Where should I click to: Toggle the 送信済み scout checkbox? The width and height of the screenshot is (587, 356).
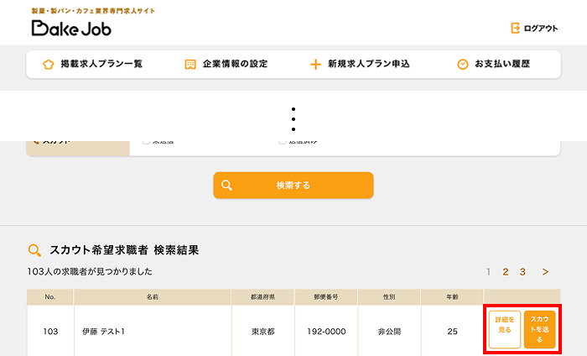(283, 142)
